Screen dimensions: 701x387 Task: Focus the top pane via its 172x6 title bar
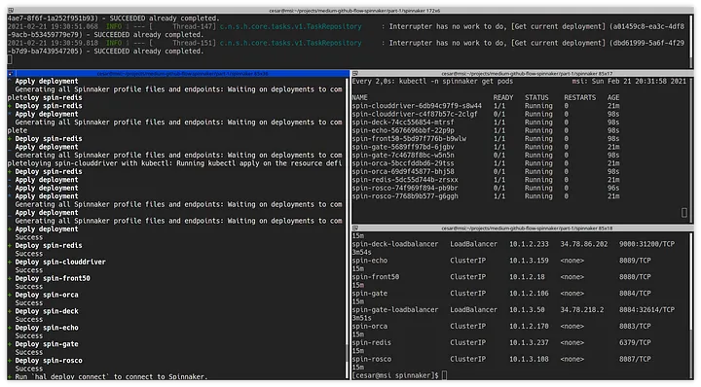(350, 10)
